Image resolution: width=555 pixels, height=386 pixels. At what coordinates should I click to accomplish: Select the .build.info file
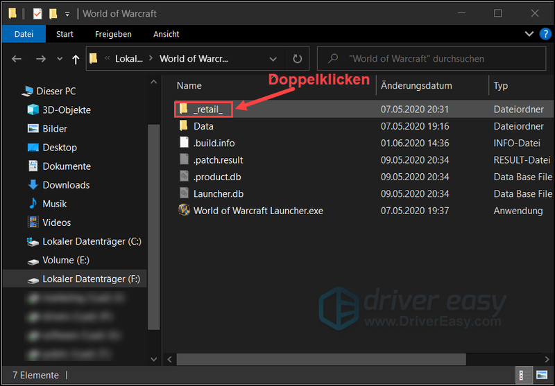(x=214, y=143)
